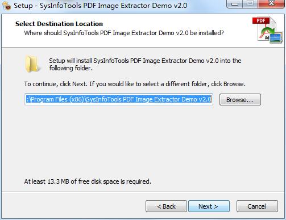
Task: Minimize the setup window
Action: [x=235, y=3]
